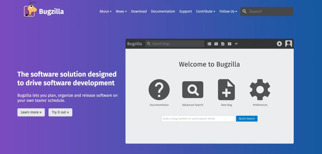Click the new bug file icon in toolbar
The height and width of the screenshot is (154, 322).
tap(223, 44)
